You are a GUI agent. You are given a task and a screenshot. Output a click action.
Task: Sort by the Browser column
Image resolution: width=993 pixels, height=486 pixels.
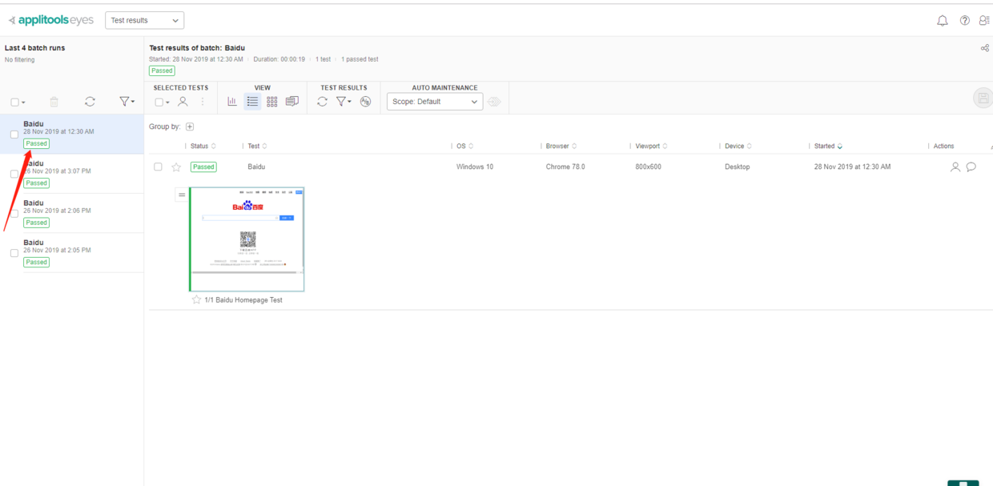561,146
